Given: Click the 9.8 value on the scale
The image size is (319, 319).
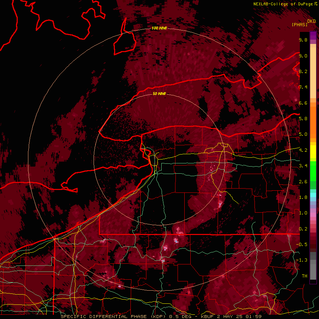Looking at the screenshot, I should point(303,40).
